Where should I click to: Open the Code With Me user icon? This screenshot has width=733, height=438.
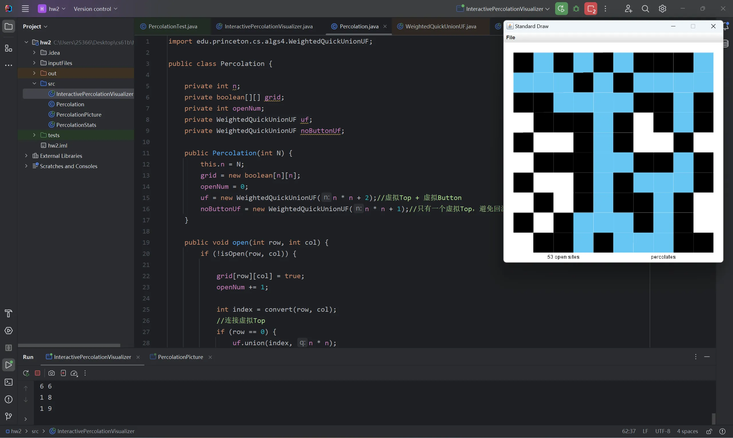[628, 9]
